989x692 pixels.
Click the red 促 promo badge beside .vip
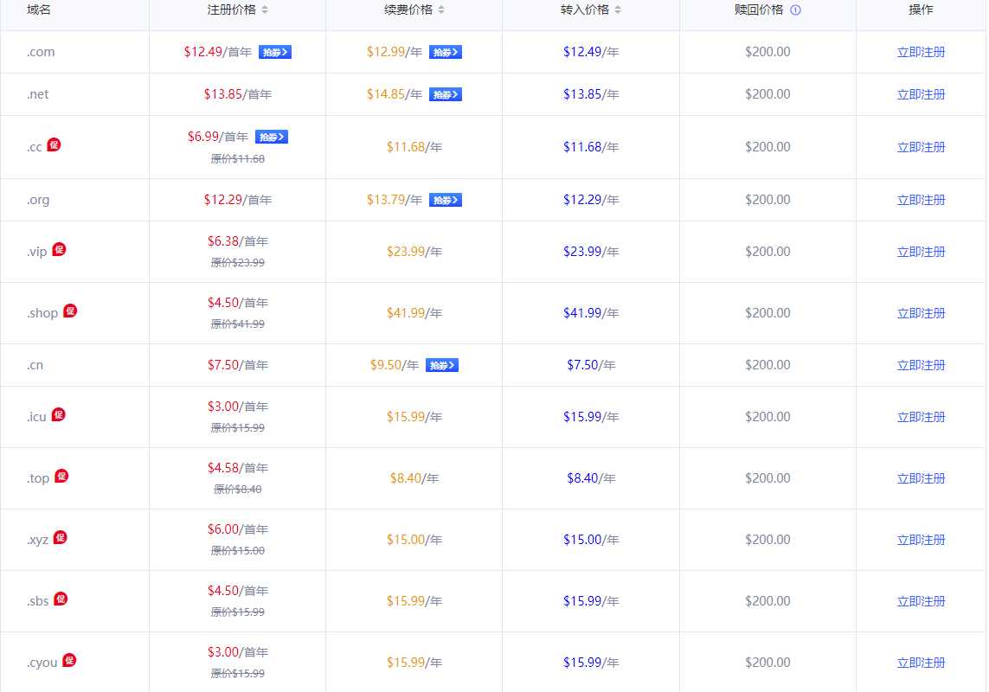point(59,250)
